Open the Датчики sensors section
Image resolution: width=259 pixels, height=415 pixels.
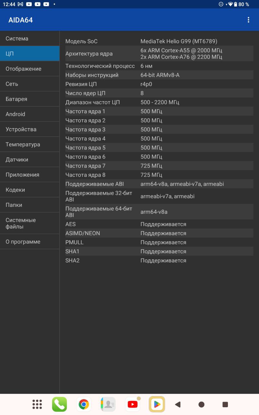[29, 160]
